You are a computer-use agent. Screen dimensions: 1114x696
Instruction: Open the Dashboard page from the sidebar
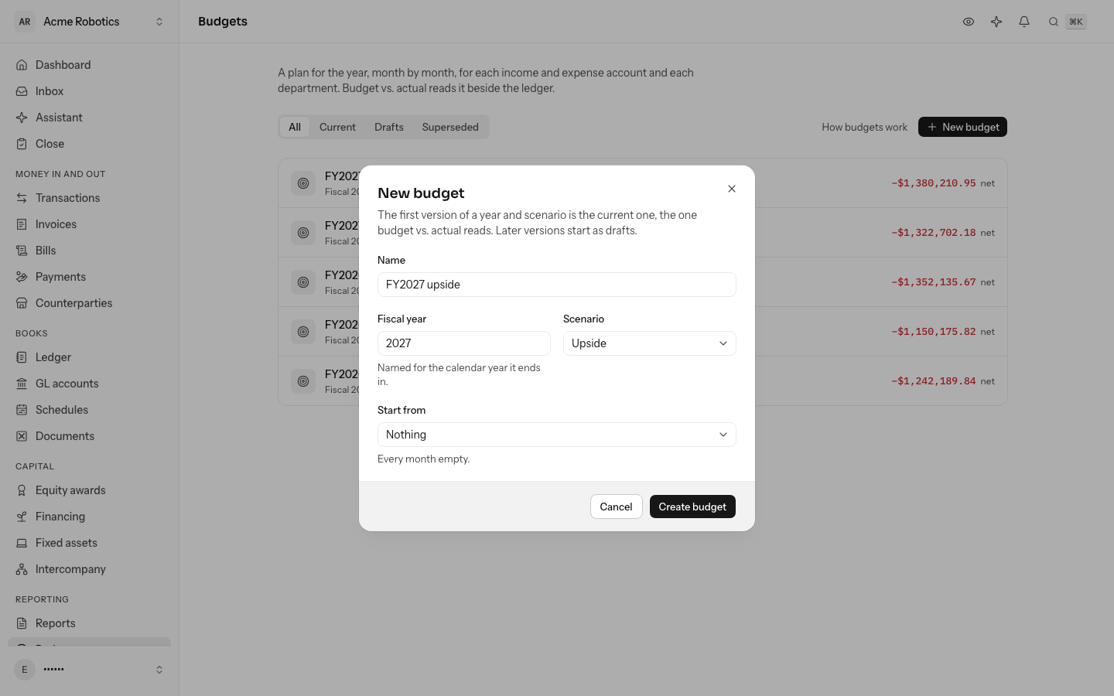(89, 65)
